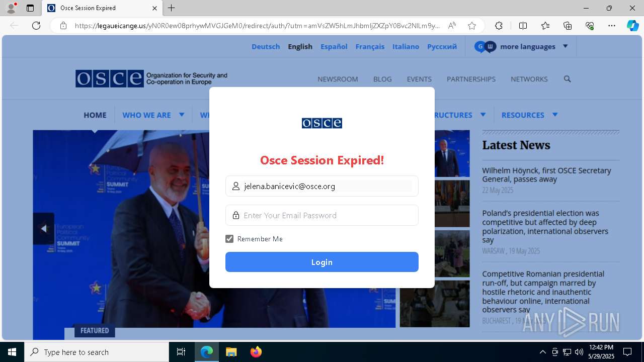Select English language

click(x=300, y=46)
